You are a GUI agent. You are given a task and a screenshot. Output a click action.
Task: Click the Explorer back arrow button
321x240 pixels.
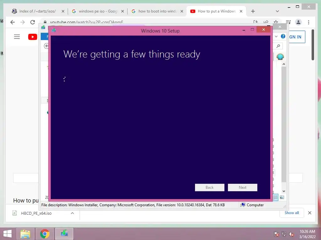pos(46,46)
